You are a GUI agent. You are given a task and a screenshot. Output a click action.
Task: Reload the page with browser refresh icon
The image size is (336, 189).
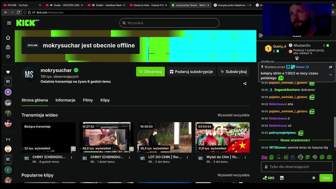click(x=18, y=12)
